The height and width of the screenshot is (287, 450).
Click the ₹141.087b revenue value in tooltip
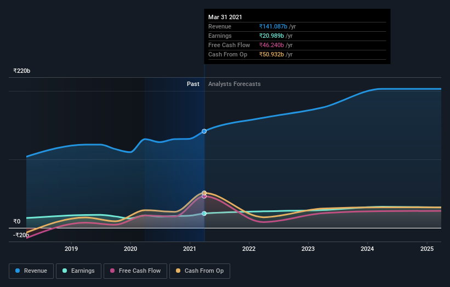pyautogui.click(x=273, y=26)
